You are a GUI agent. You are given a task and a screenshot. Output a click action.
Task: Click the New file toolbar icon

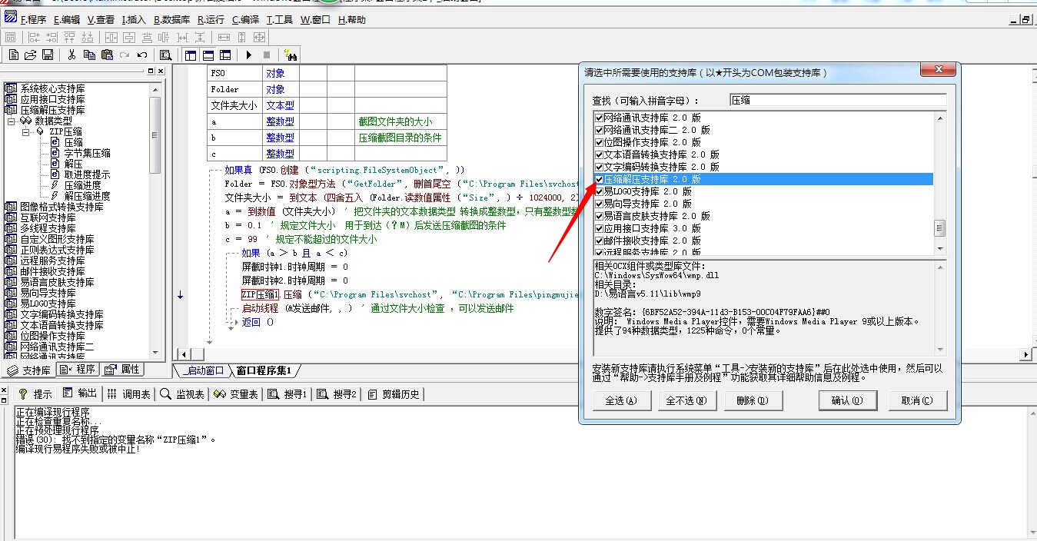tap(14, 55)
